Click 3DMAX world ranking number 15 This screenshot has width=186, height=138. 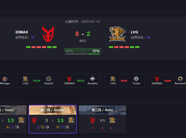click(x=33, y=38)
